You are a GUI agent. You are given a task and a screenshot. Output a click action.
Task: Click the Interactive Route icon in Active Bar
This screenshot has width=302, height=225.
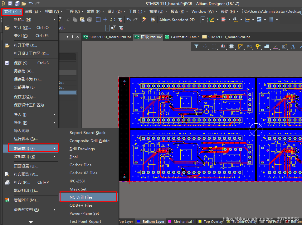pyautogui.click(x=240, y=46)
